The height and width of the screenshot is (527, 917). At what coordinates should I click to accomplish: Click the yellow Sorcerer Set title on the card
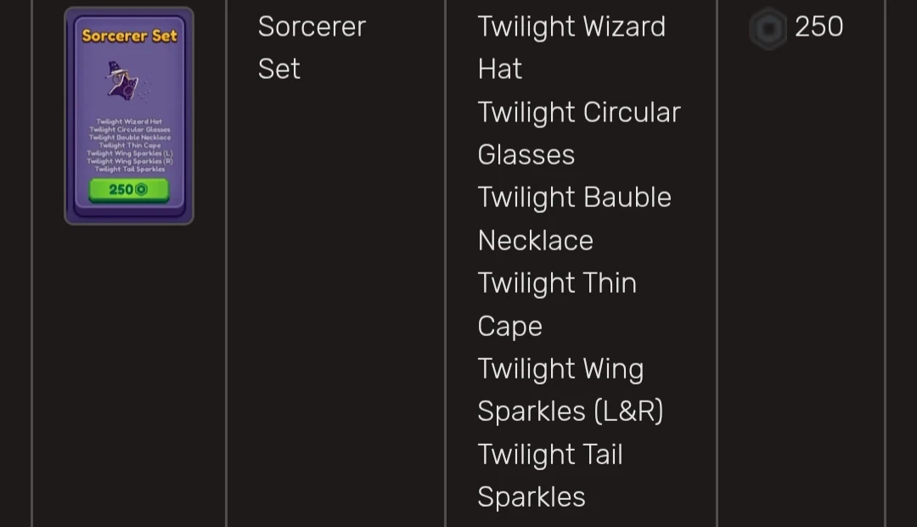(x=129, y=36)
